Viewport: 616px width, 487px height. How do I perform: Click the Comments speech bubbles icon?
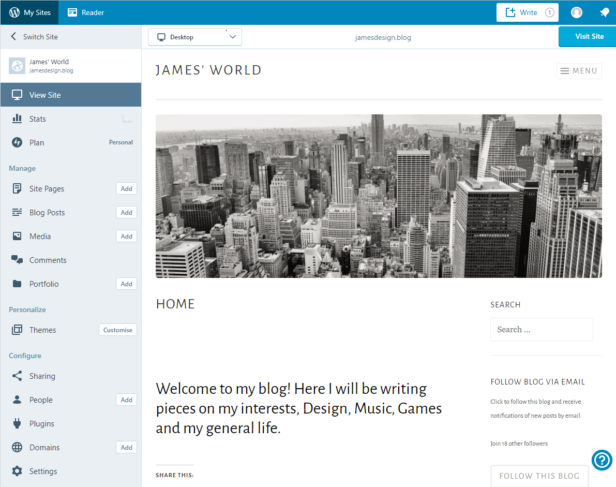pyautogui.click(x=17, y=260)
